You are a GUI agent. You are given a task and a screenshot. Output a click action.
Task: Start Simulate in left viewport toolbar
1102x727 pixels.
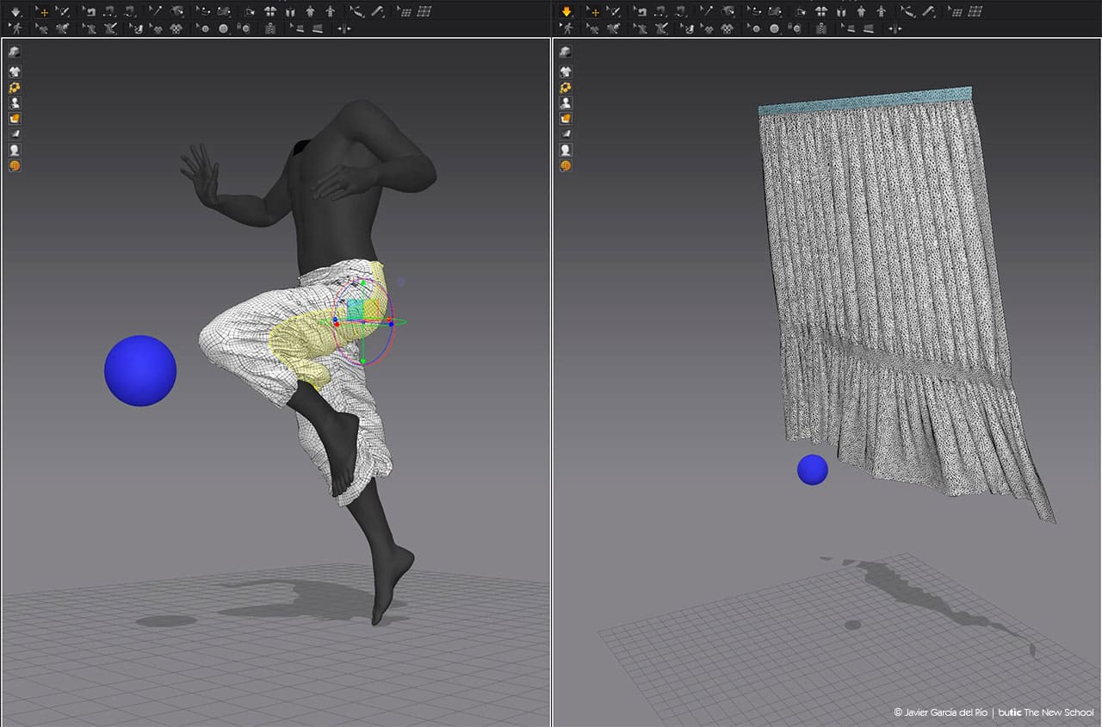coord(15,12)
